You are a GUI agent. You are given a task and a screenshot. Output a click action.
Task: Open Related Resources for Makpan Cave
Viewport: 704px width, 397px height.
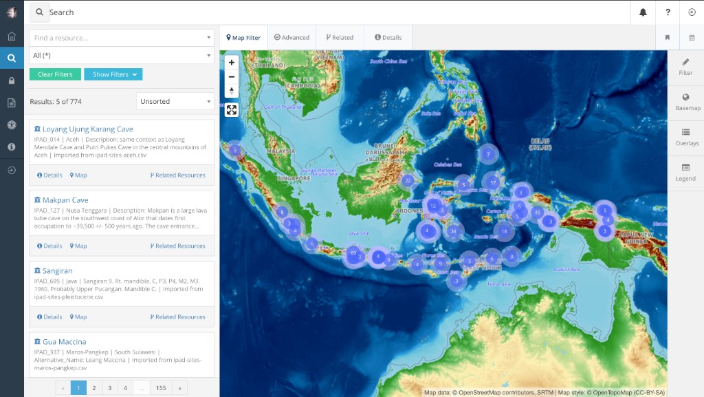[x=178, y=246]
